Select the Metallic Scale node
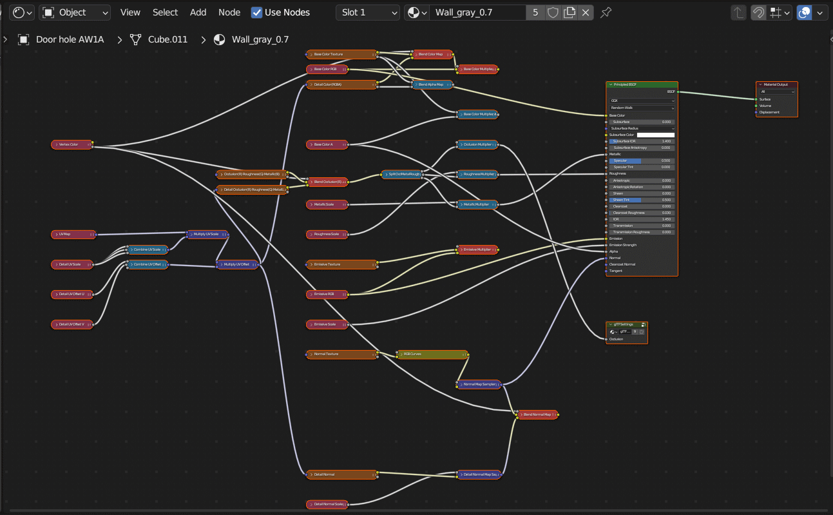833x515 pixels. (327, 204)
